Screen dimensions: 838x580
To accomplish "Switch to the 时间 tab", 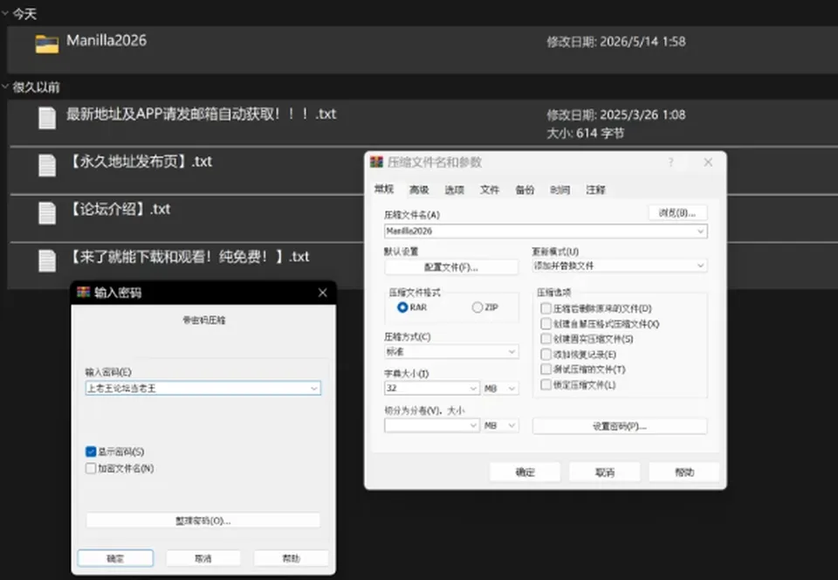I will 560,190.
